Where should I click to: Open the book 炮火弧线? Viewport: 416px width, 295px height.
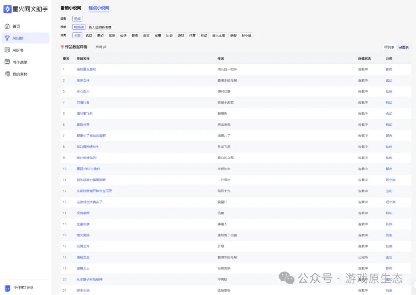[x=83, y=235]
